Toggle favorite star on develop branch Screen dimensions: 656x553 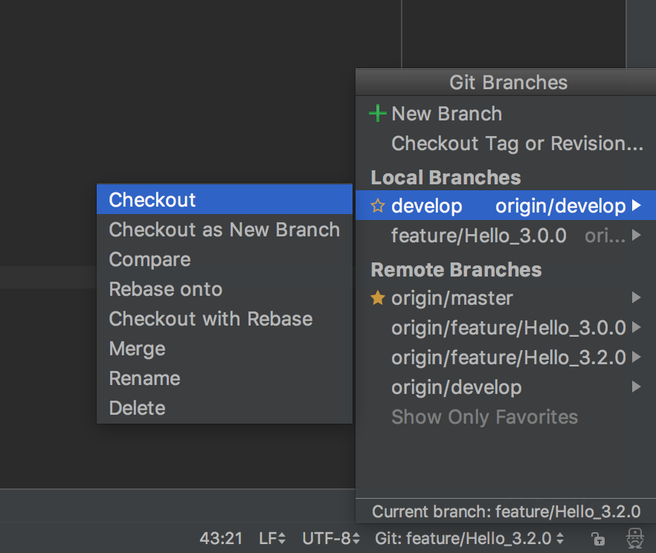click(378, 206)
